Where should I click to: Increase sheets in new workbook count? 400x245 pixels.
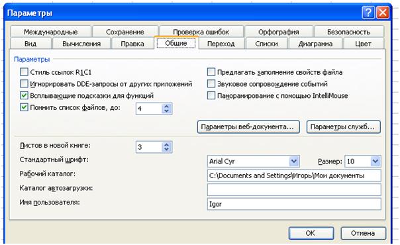(166, 144)
